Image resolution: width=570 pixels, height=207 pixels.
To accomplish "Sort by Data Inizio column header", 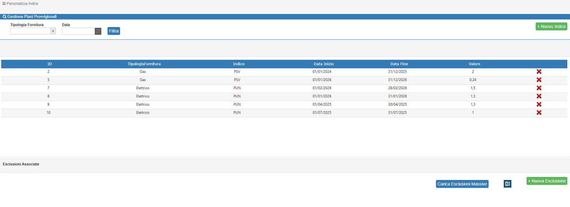I will point(324,64).
